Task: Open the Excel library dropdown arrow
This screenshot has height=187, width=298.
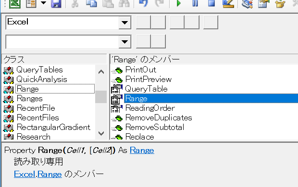Action: point(124,23)
